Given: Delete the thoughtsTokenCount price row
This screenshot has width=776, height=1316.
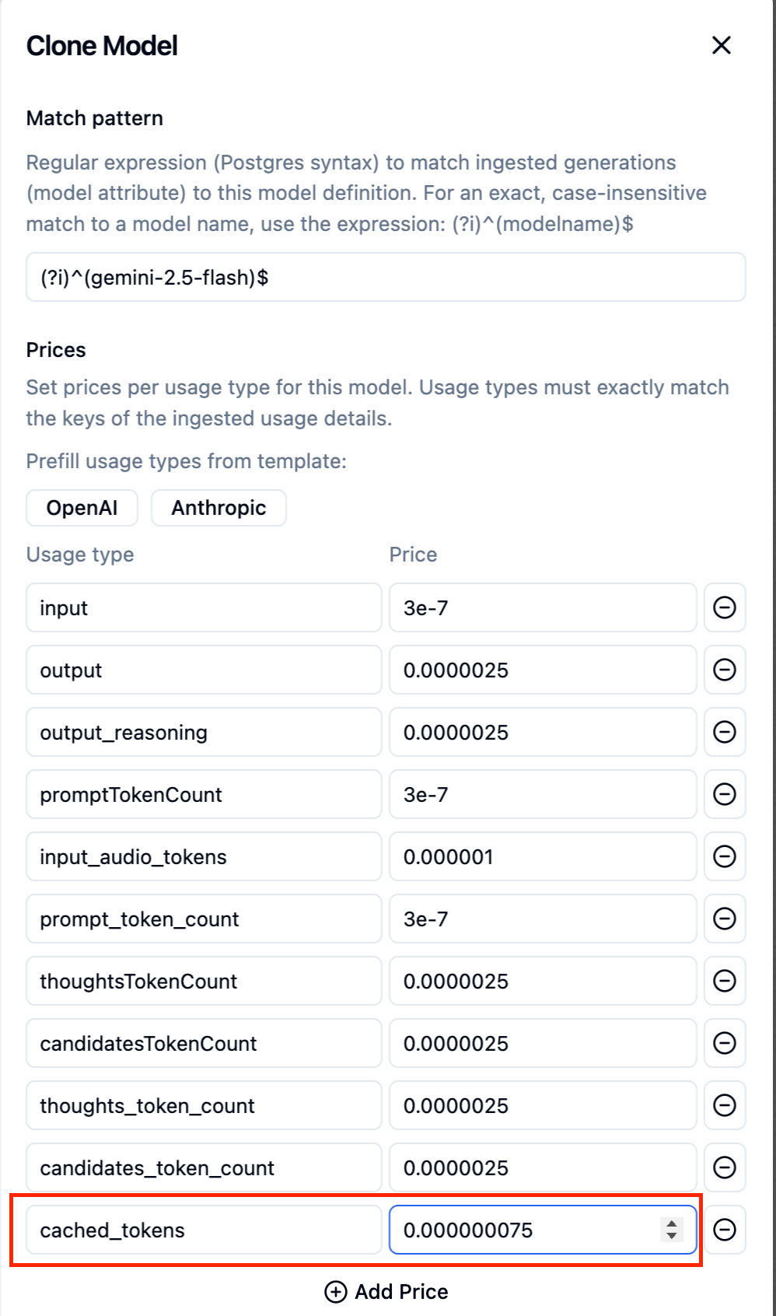Looking at the screenshot, I should click(x=725, y=981).
